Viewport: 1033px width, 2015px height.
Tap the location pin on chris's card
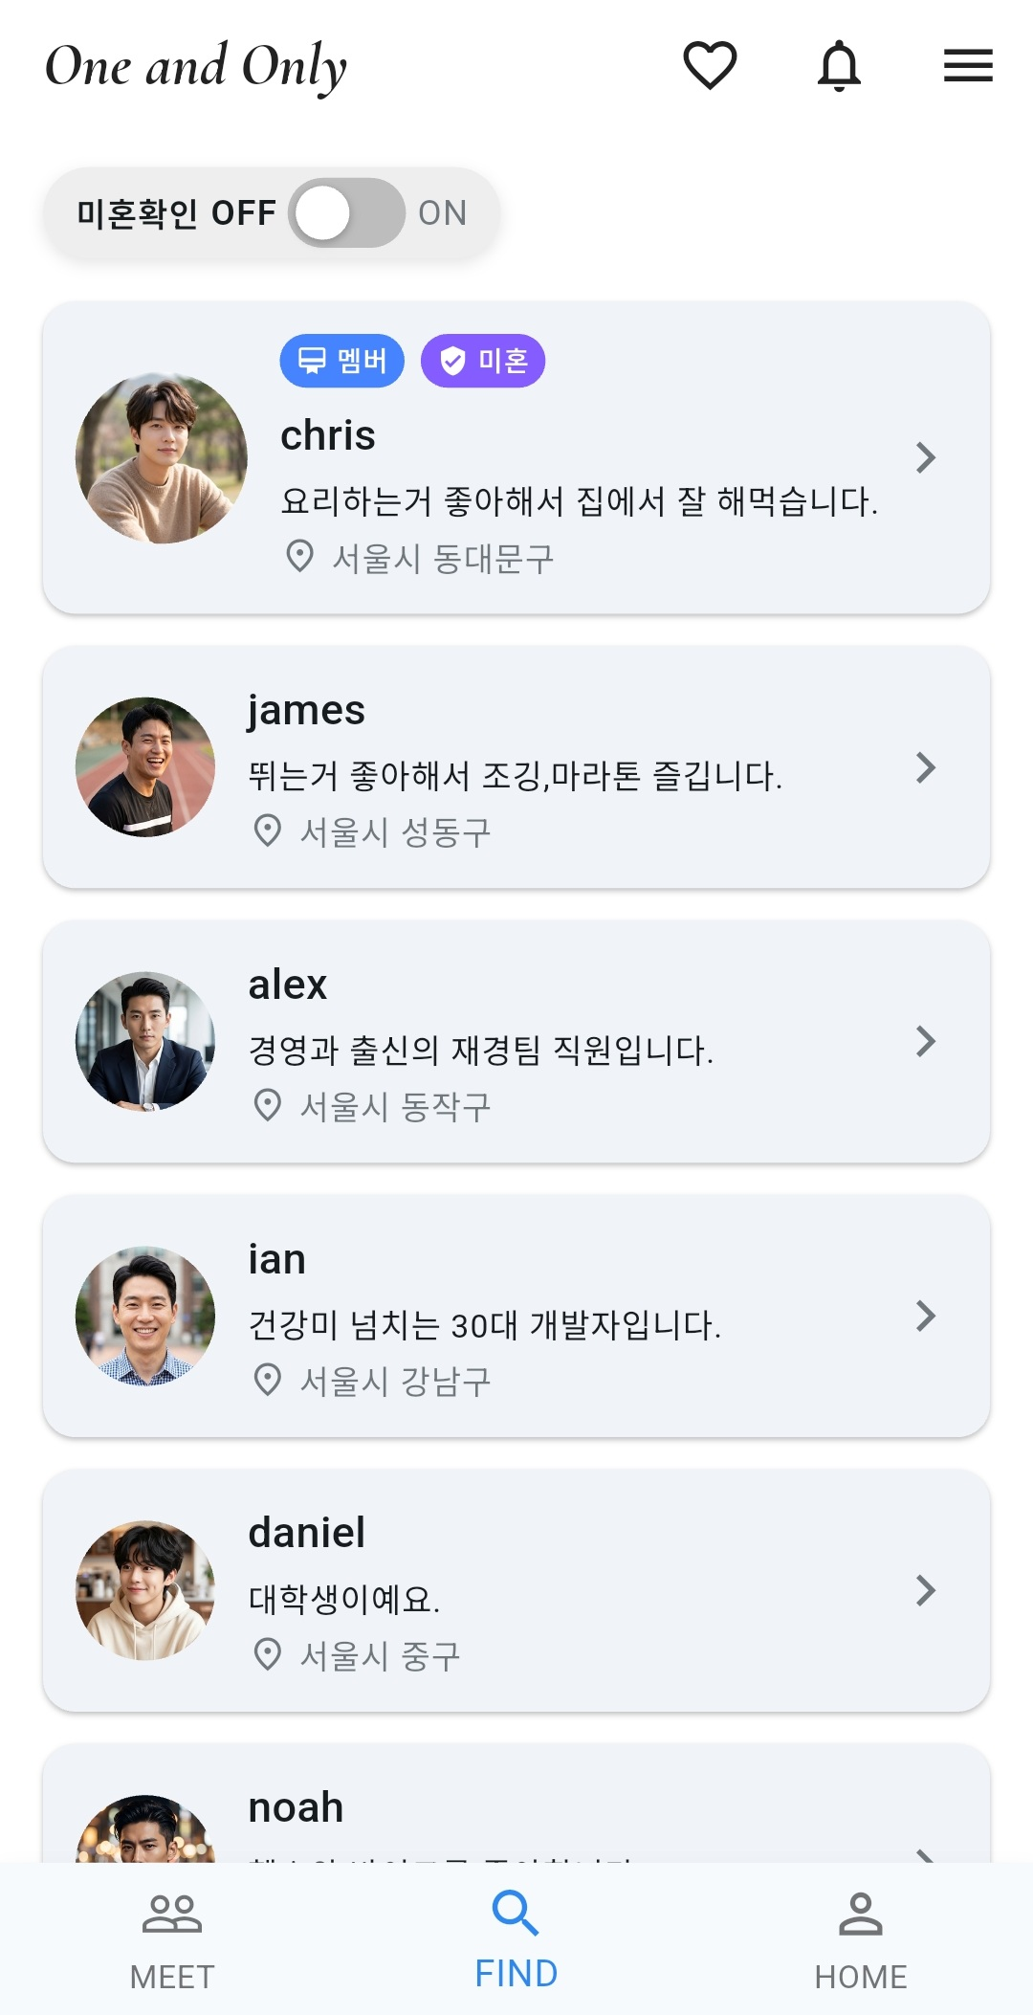point(299,556)
